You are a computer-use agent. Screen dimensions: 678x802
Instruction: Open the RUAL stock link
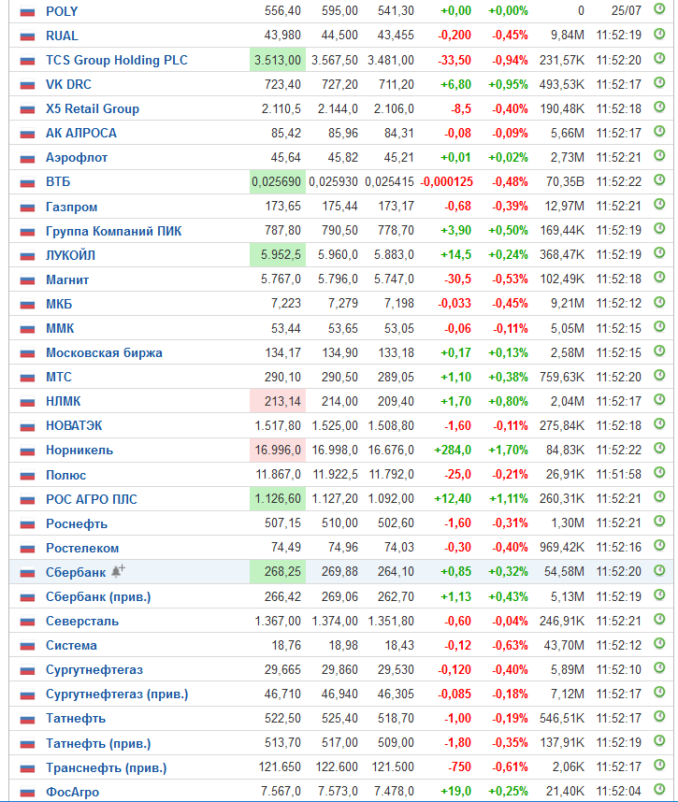[62, 36]
